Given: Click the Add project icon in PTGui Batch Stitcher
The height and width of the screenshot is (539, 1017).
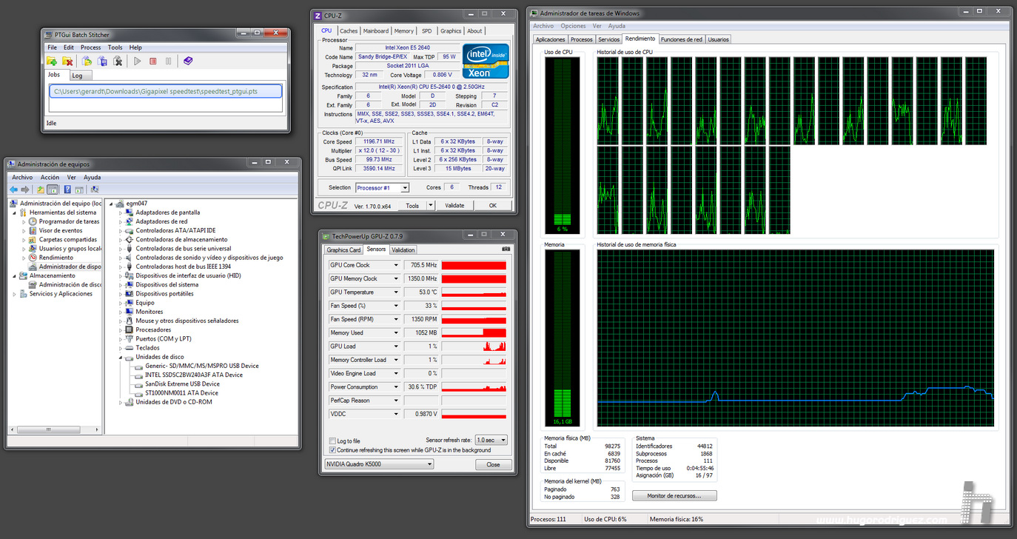Looking at the screenshot, I should coord(52,61).
